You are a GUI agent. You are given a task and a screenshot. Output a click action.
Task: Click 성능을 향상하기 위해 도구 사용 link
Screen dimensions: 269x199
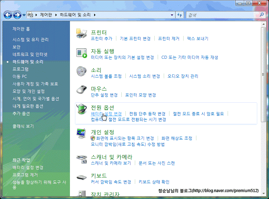coord(39,185)
